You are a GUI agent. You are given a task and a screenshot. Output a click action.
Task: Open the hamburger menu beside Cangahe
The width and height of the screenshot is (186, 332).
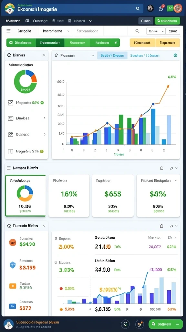click(x=8, y=31)
